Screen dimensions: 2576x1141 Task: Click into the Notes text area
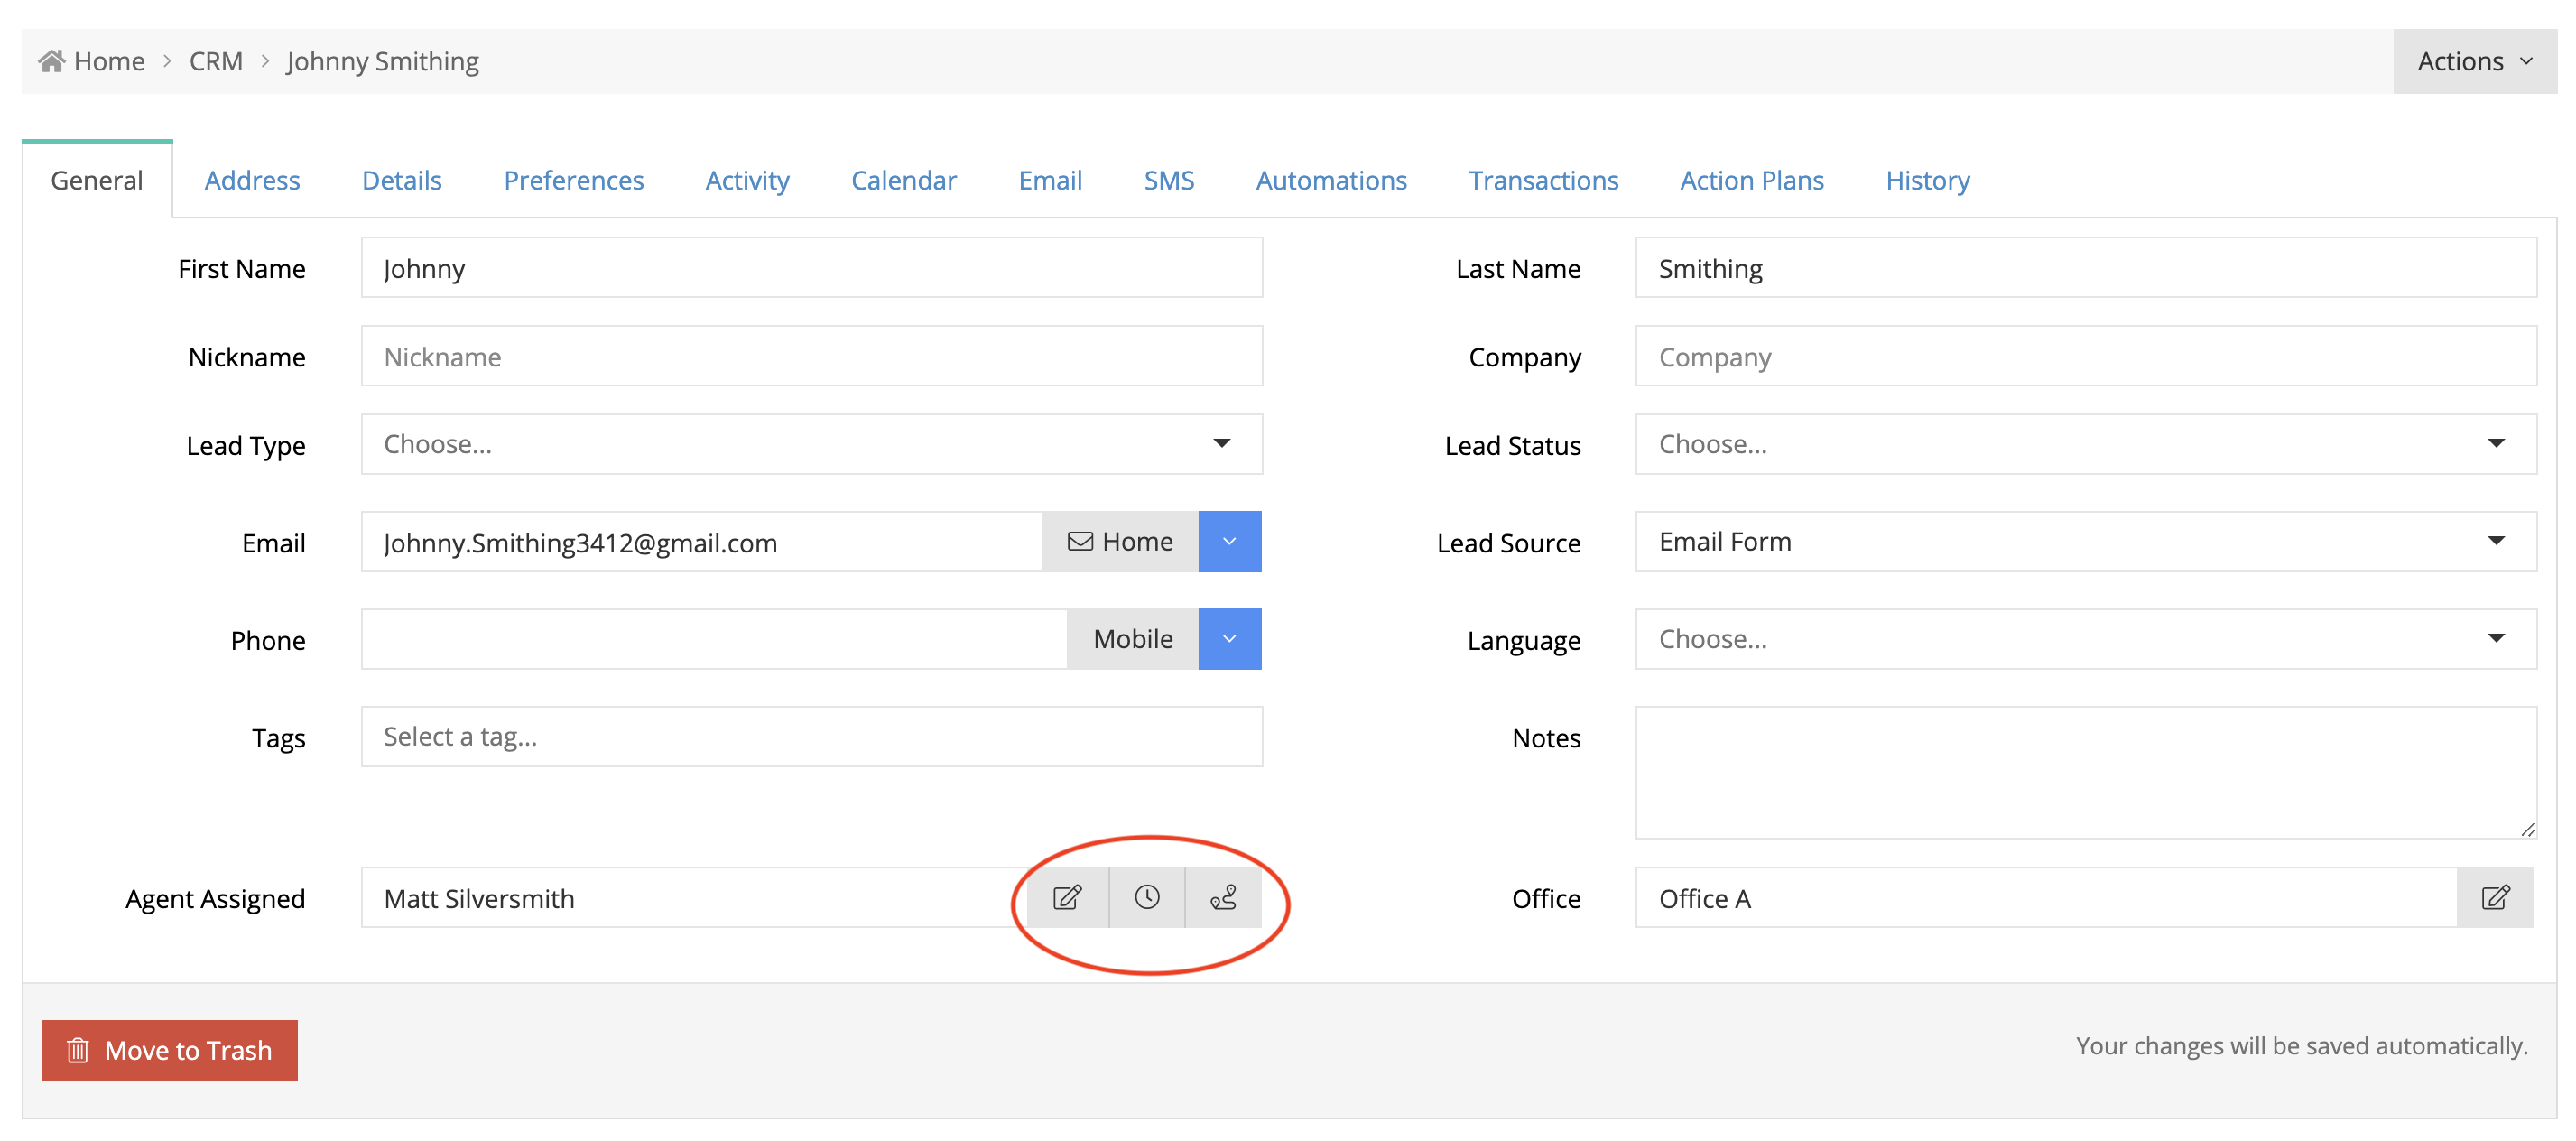(x=2085, y=771)
